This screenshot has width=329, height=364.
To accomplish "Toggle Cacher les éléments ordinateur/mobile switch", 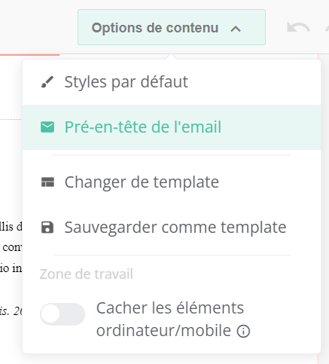I will [62, 314].
